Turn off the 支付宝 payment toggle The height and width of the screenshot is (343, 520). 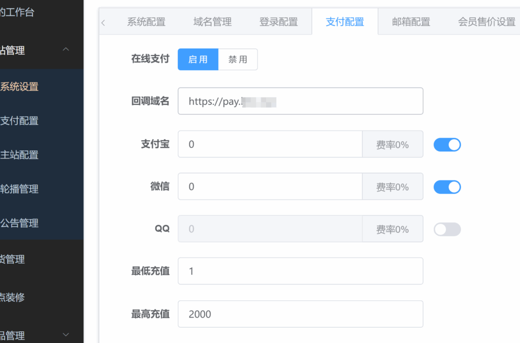pyautogui.click(x=447, y=144)
